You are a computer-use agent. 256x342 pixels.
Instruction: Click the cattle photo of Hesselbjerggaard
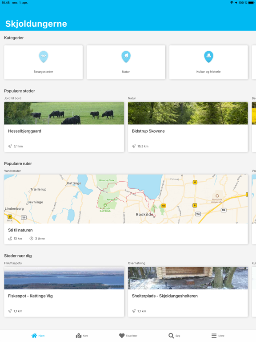(x=64, y=113)
